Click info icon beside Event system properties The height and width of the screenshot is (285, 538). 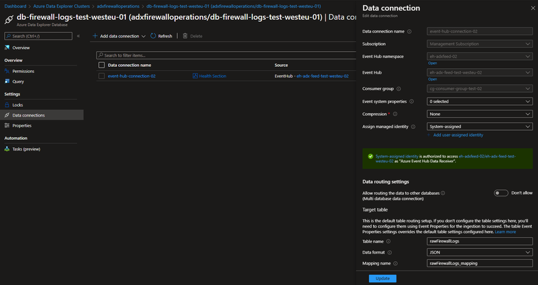click(x=412, y=102)
